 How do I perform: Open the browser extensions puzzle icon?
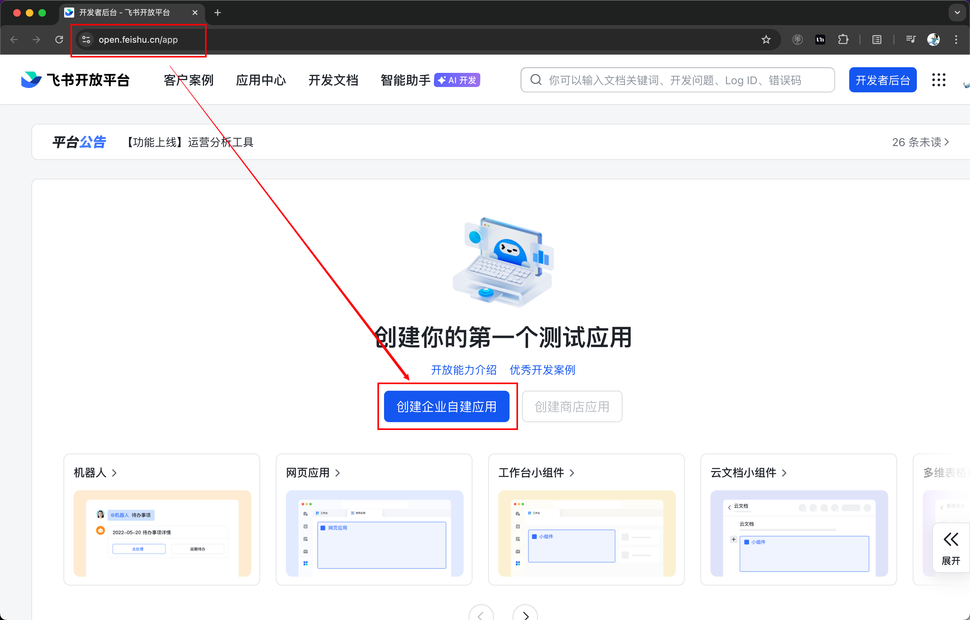tap(843, 40)
